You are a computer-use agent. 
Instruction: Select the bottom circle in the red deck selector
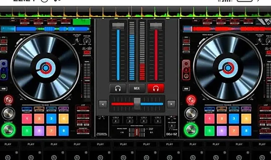click(x=186, y=76)
